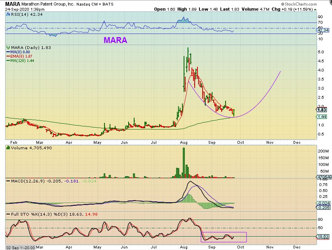Click the MA(0) 0.00 legend entry
The width and height of the screenshot is (332, 250).
pos(20,52)
